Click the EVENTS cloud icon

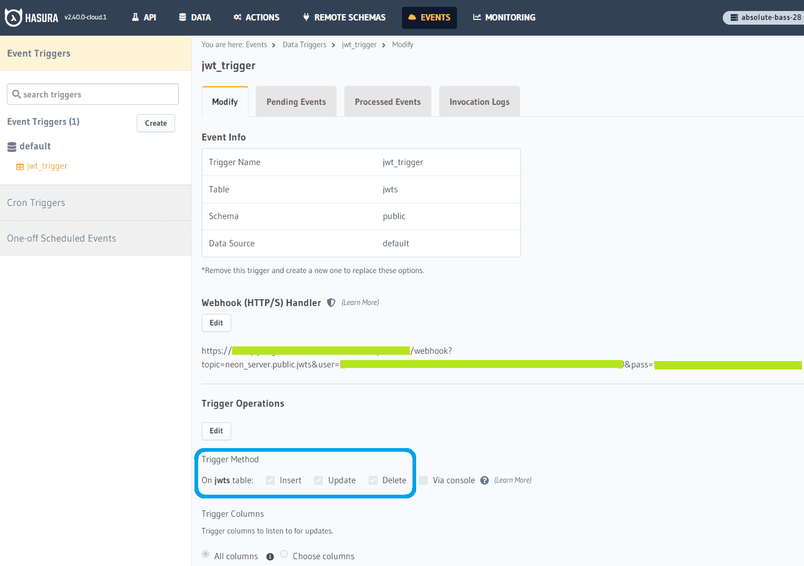point(412,17)
